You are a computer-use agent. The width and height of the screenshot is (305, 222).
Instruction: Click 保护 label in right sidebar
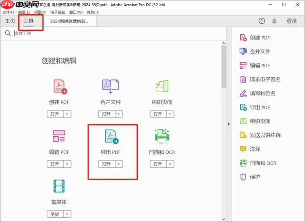tap(255, 177)
